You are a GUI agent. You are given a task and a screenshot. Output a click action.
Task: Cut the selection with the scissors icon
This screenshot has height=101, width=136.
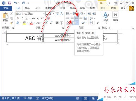pos(11,14)
